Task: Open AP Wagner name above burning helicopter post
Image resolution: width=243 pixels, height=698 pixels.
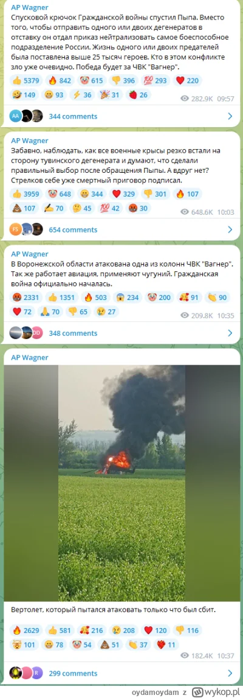Action: 29,357
